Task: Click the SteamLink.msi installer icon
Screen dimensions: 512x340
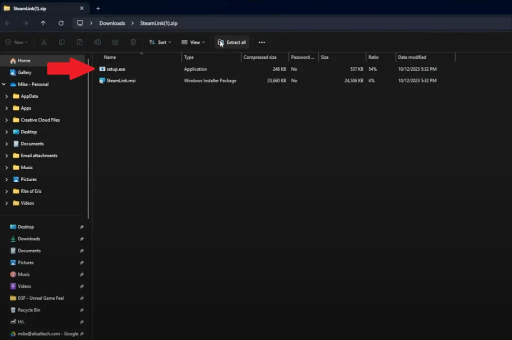Action: pyautogui.click(x=102, y=80)
